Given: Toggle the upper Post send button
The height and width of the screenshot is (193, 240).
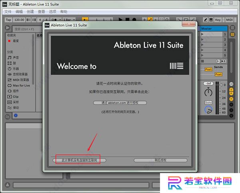Looking at the screenshot, I should point(208,69).
